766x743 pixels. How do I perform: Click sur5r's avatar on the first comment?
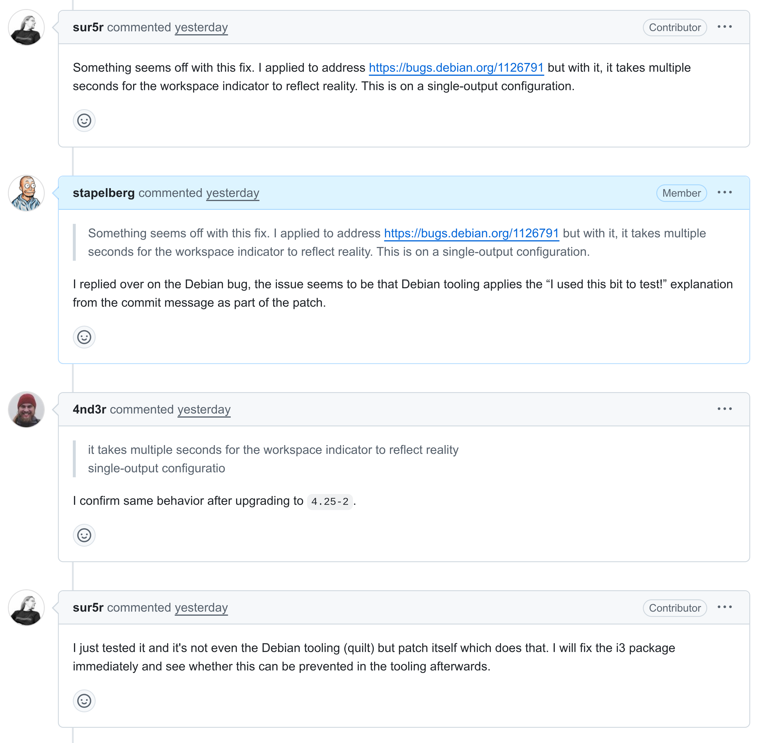click(x=26, y=28)
